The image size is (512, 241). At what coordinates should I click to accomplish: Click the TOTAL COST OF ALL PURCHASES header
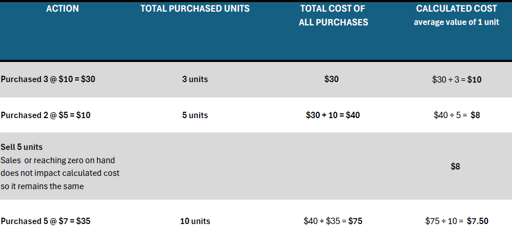tap(333, 15)
